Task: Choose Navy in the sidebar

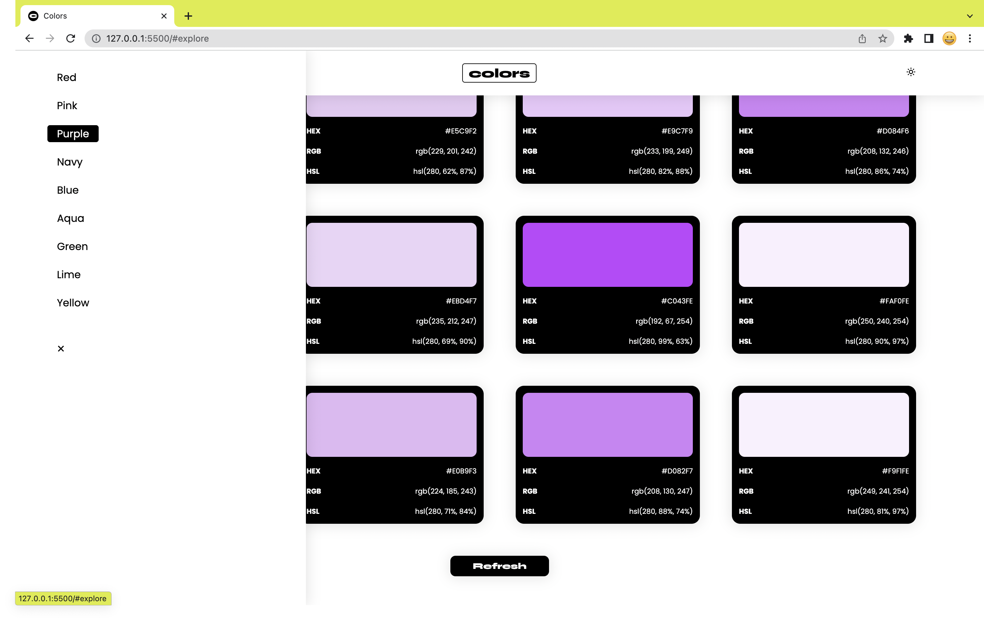Action: coord(70,162)
